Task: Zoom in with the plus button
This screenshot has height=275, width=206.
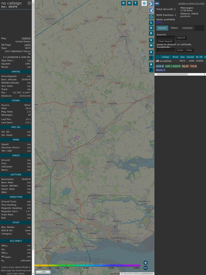Action: click(146, 263)
